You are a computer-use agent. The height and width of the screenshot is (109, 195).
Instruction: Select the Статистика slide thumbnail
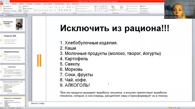[13, 72]
